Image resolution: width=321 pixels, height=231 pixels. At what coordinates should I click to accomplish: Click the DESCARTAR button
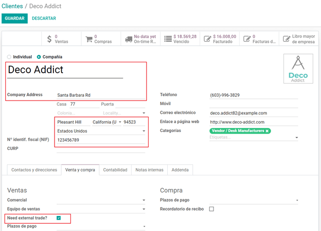pos(44,19)
